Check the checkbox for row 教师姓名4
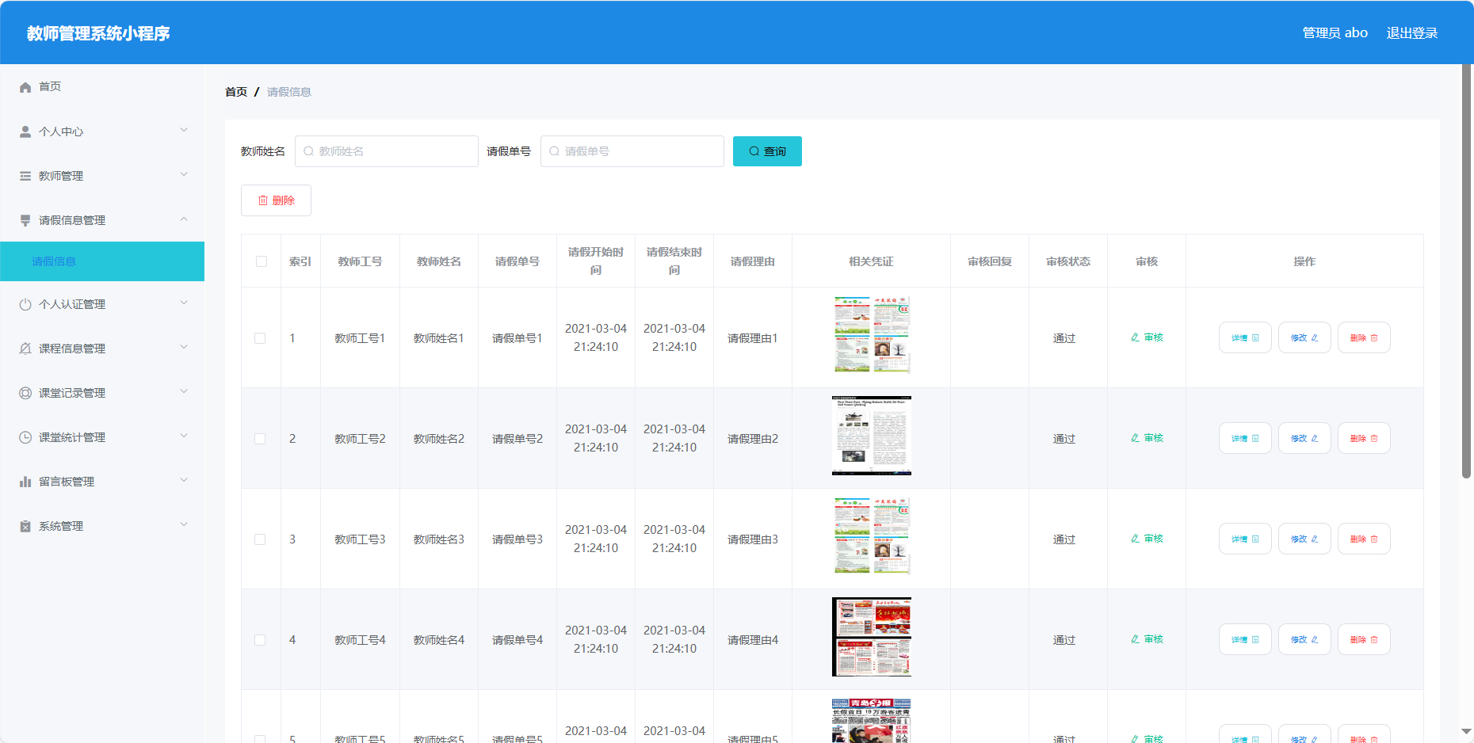 click(260, 640)
